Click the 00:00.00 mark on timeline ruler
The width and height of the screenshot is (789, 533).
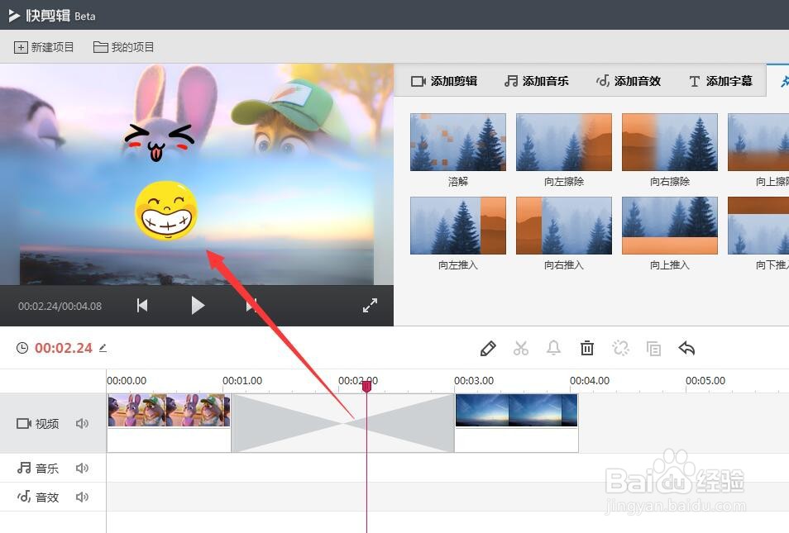(x=127, y=381)
